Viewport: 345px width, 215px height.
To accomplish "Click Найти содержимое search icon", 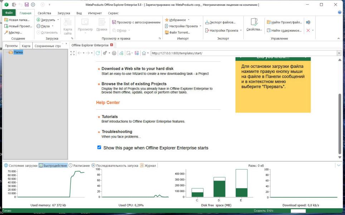I will tap(268, 30).
